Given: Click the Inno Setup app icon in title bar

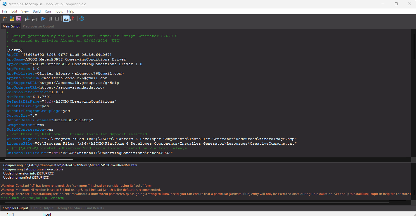Looking at the screenshot, I should point(5,4).
